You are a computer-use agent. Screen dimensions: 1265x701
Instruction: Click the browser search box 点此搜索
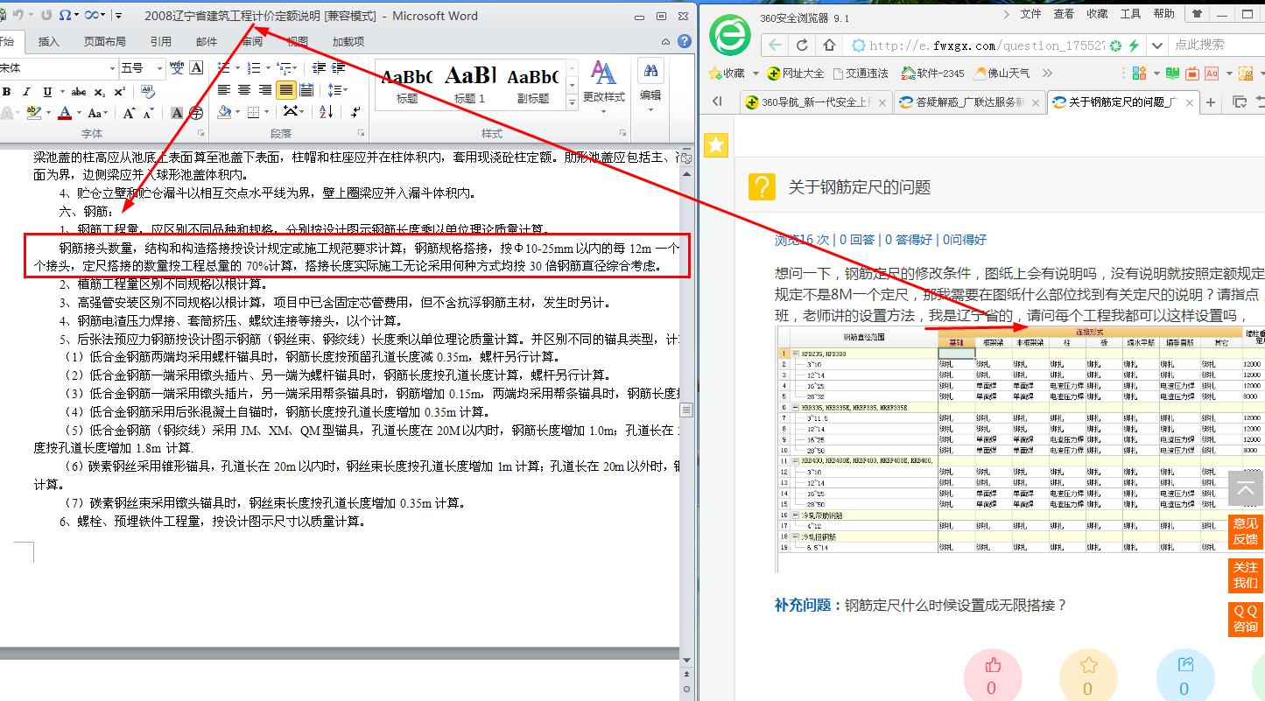point(1216,46)
